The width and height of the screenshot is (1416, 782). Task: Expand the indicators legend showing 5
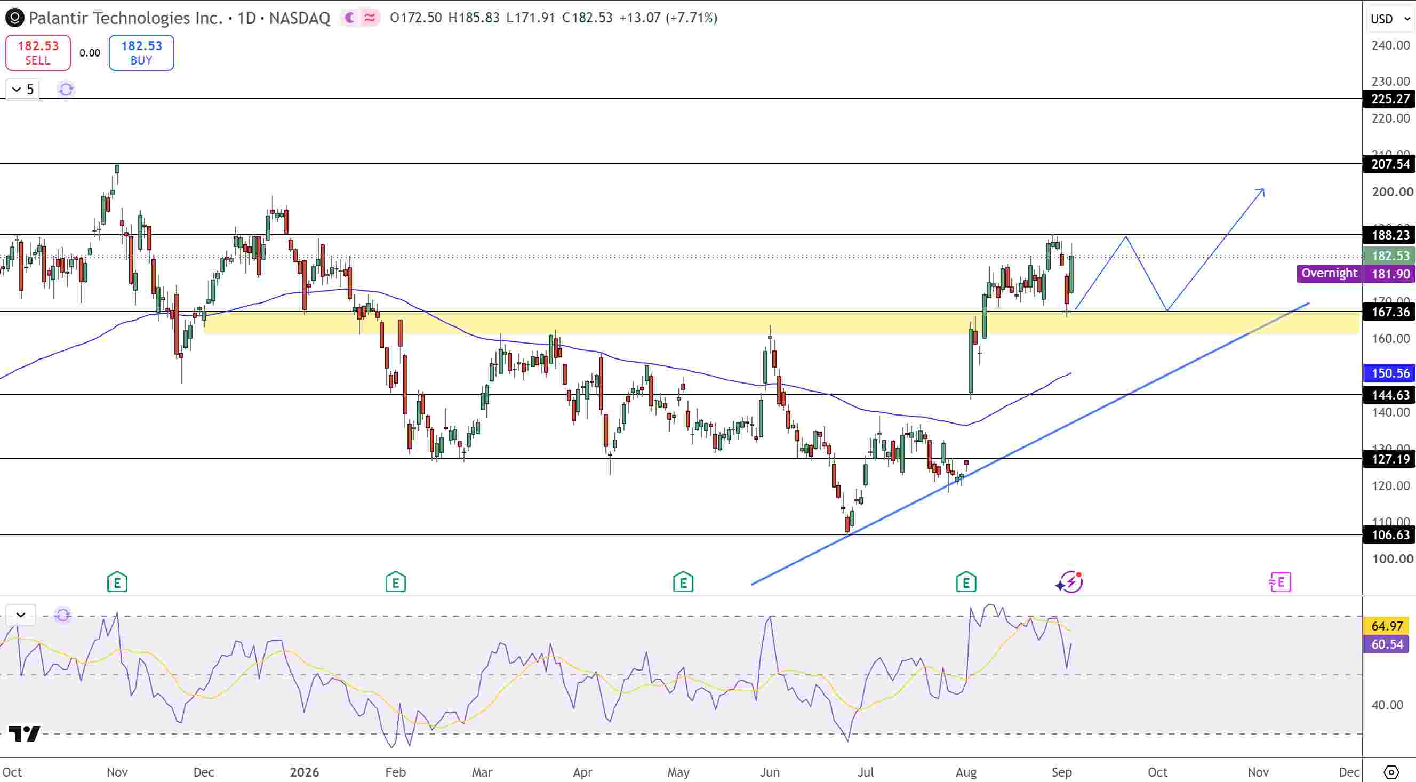[x=22, y=89]
